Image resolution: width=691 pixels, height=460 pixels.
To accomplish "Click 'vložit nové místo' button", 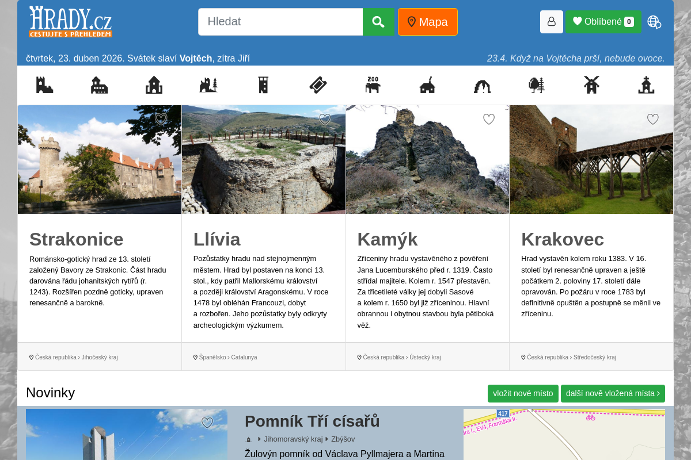I will 523,393.
